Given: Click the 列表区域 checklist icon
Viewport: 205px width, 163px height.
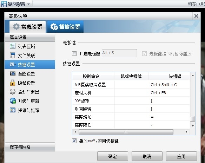Looking at the screenshot, I should pyautogui.click(x=13, y=46).
